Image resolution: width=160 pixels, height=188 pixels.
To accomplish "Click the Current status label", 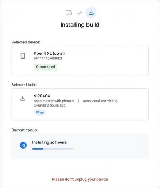I will pos(25,130).
